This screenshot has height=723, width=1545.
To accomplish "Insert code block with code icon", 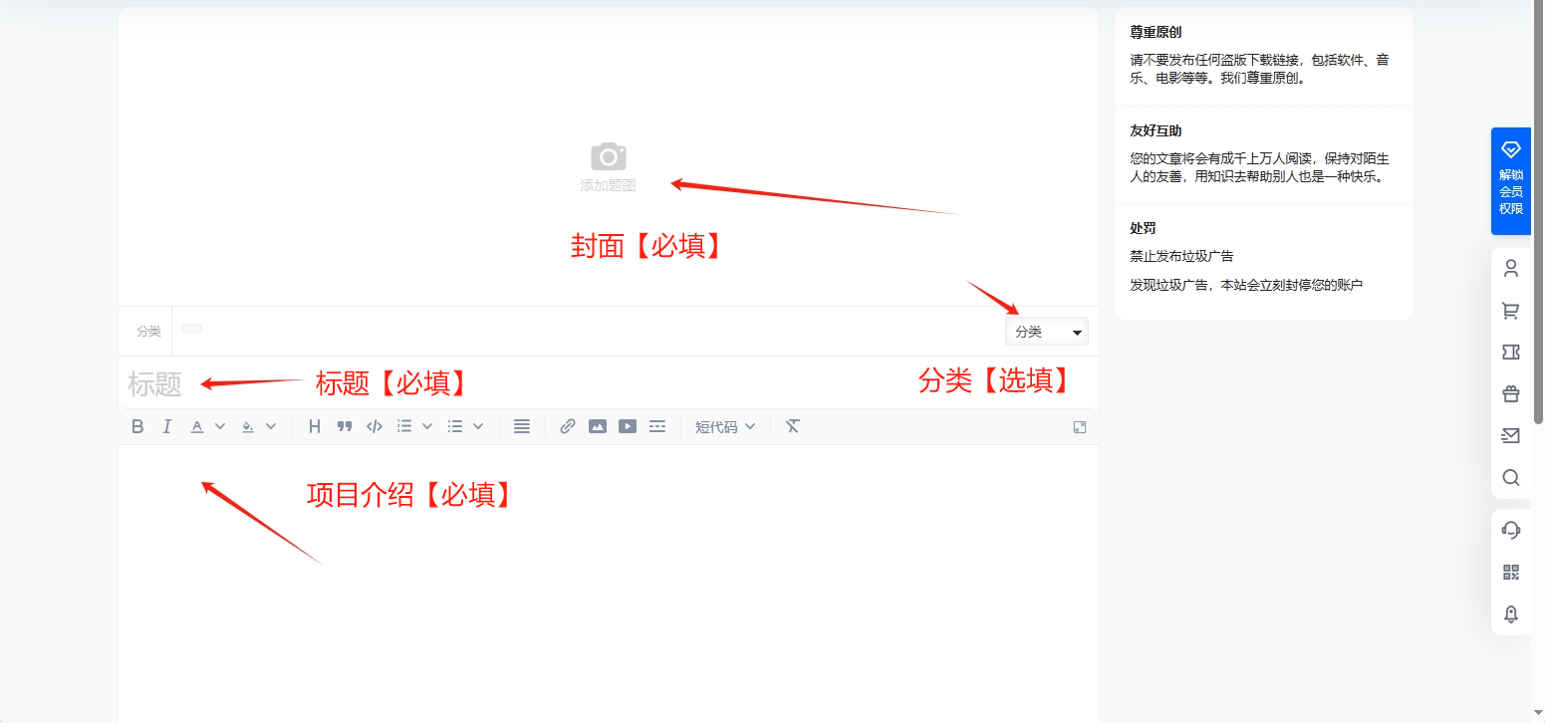I will point(375,426).
